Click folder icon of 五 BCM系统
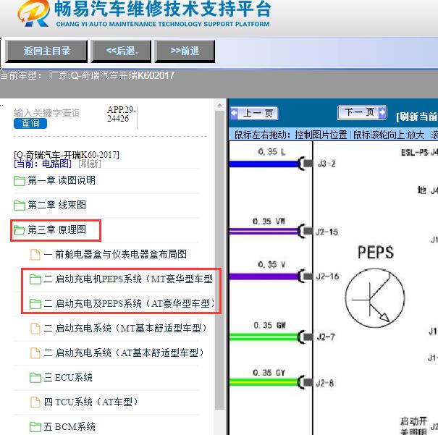438x435 pixels. 35,426
